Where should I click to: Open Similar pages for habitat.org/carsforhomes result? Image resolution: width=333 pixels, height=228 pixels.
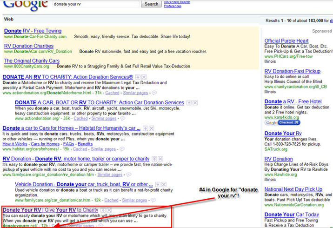coord(103,149)
